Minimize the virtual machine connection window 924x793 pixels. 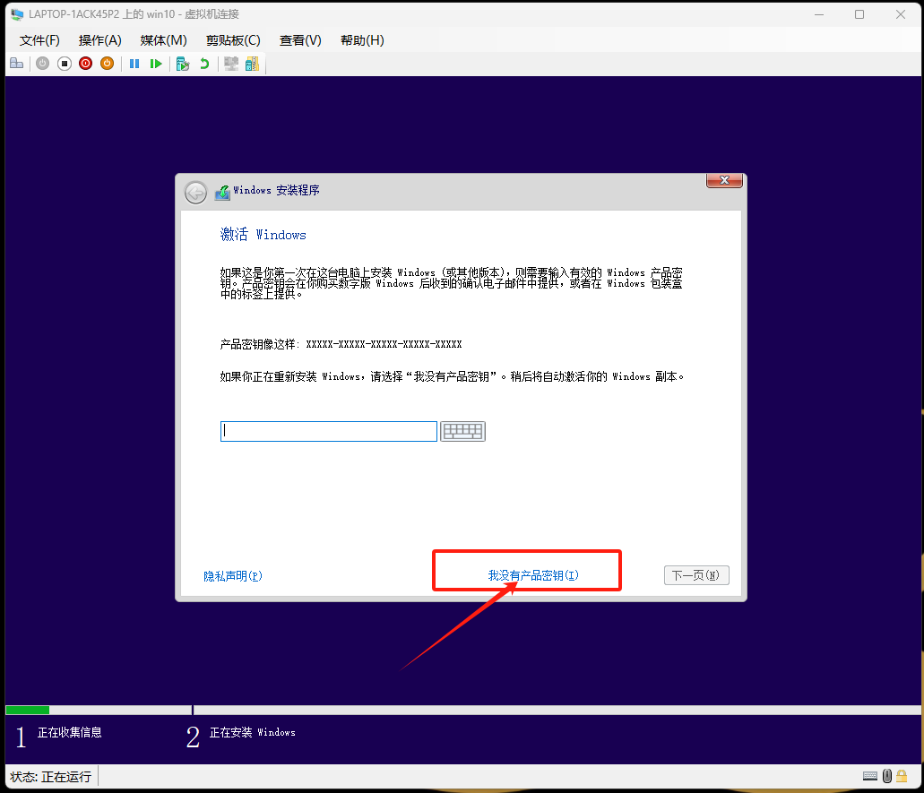(x=818, y=14)
